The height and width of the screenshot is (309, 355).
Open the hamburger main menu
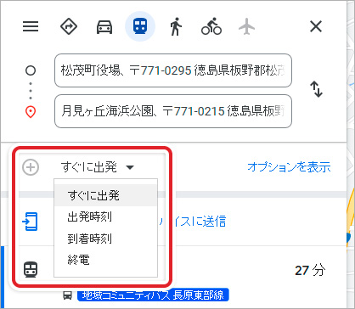(x=31, y=26)
